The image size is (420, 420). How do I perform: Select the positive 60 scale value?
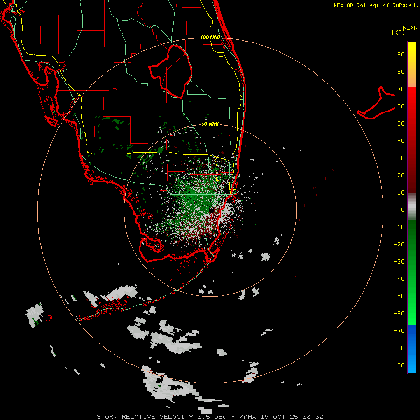[x=401, y=106]
